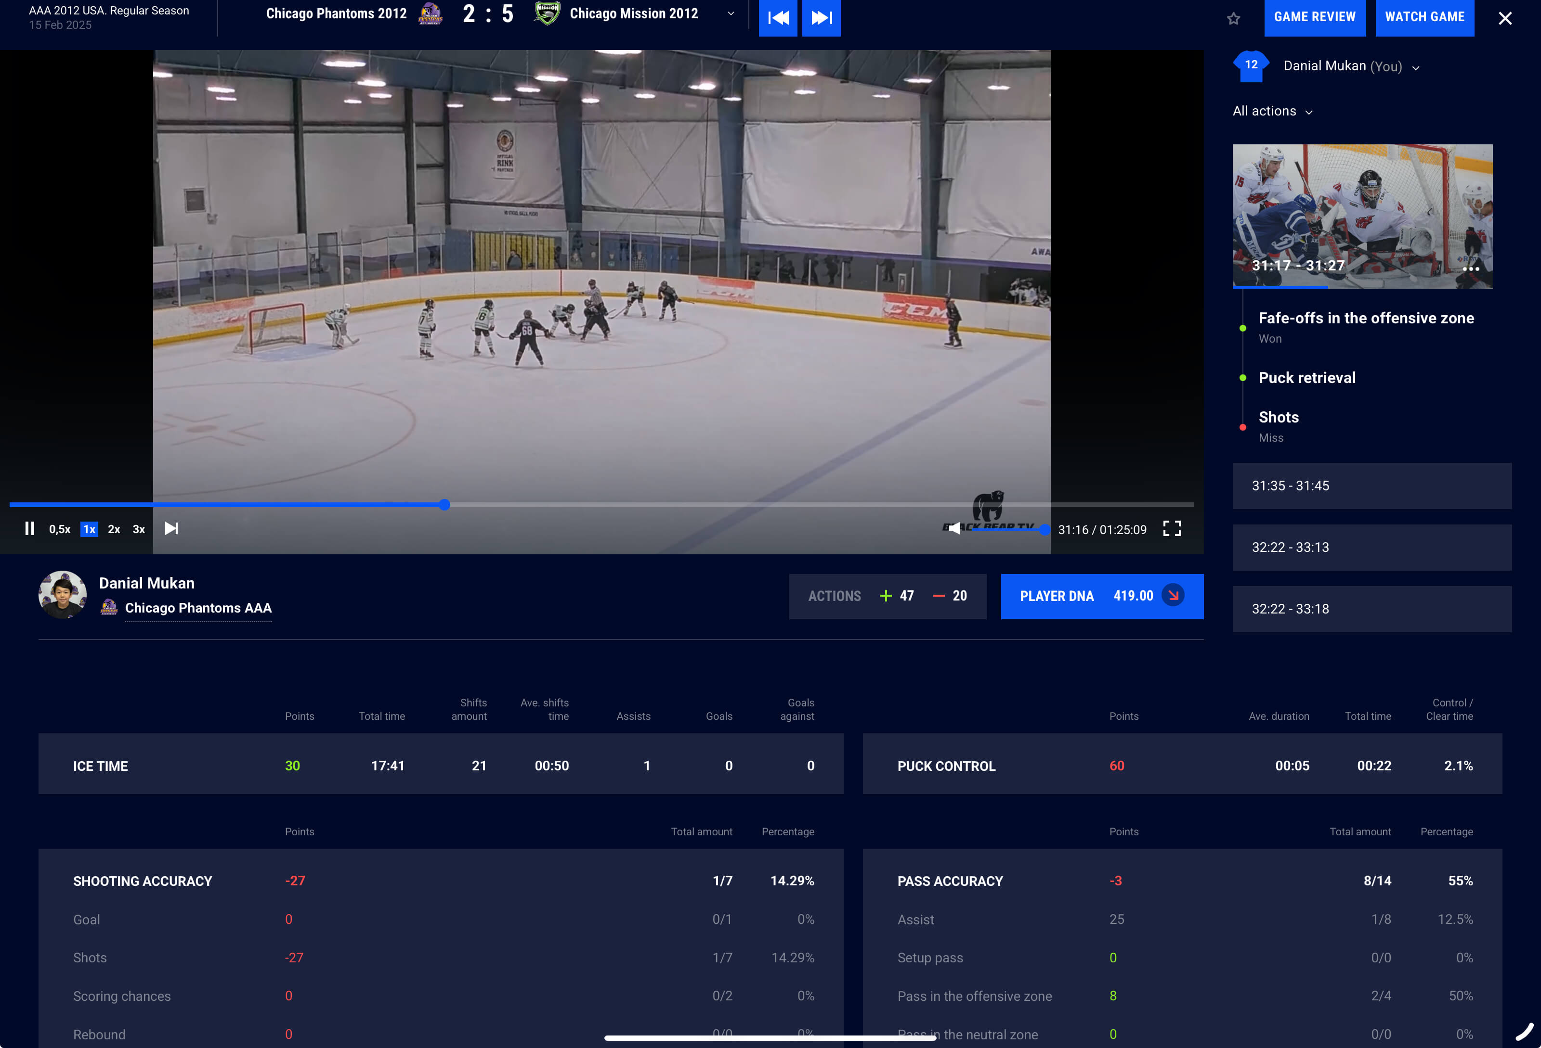Jump to next episode with forward button
The height and width of the screenshot is (1048, 1541).
click(821, 18)
